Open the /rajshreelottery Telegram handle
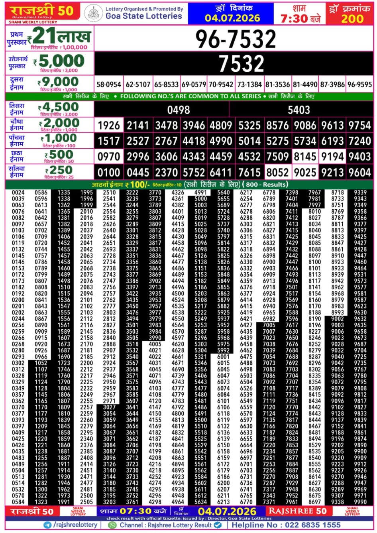This screenshot has width=377, height=533. (x=75, y=525)
